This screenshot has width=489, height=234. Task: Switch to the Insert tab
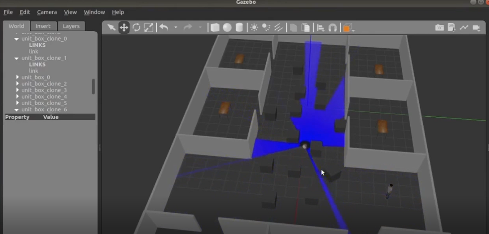(43, 26)
